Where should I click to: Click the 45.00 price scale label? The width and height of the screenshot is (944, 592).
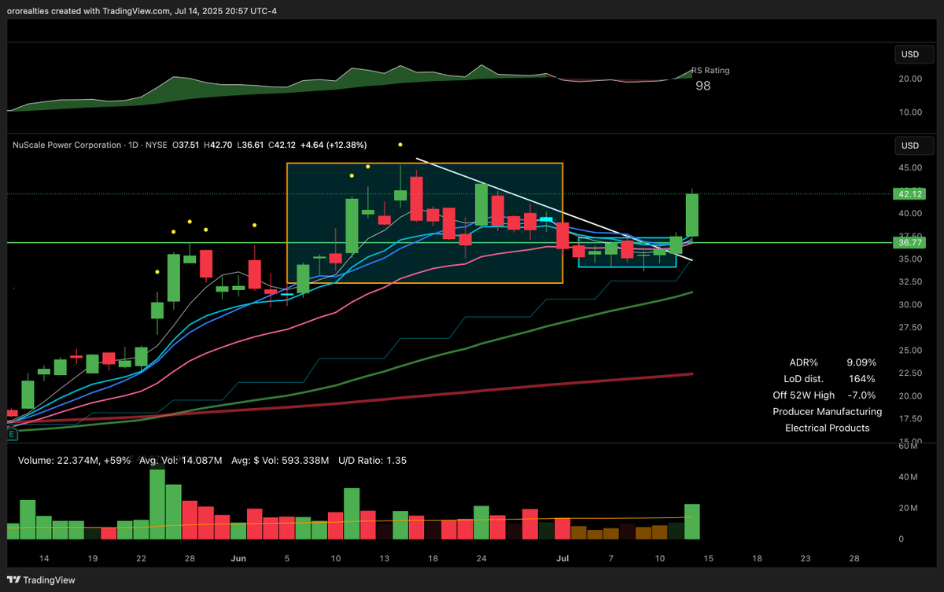(x=910, y=167)
